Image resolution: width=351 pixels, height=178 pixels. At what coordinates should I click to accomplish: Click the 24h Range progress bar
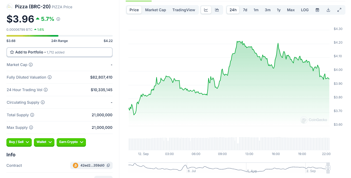[x=59, y=36]
